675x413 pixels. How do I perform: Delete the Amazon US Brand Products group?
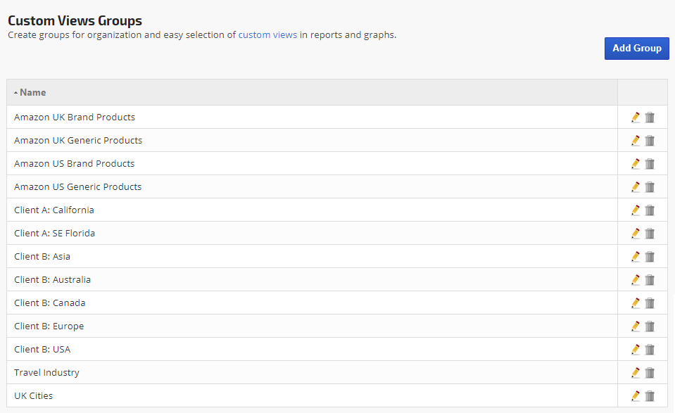(650, 164)
